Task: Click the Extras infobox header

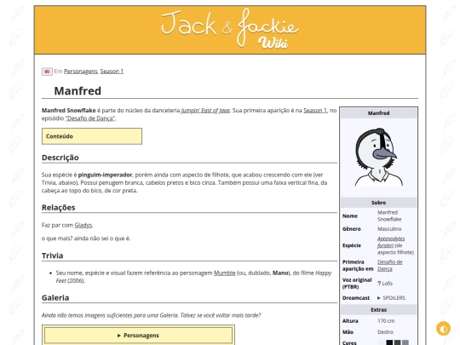Action: [378, 310]
